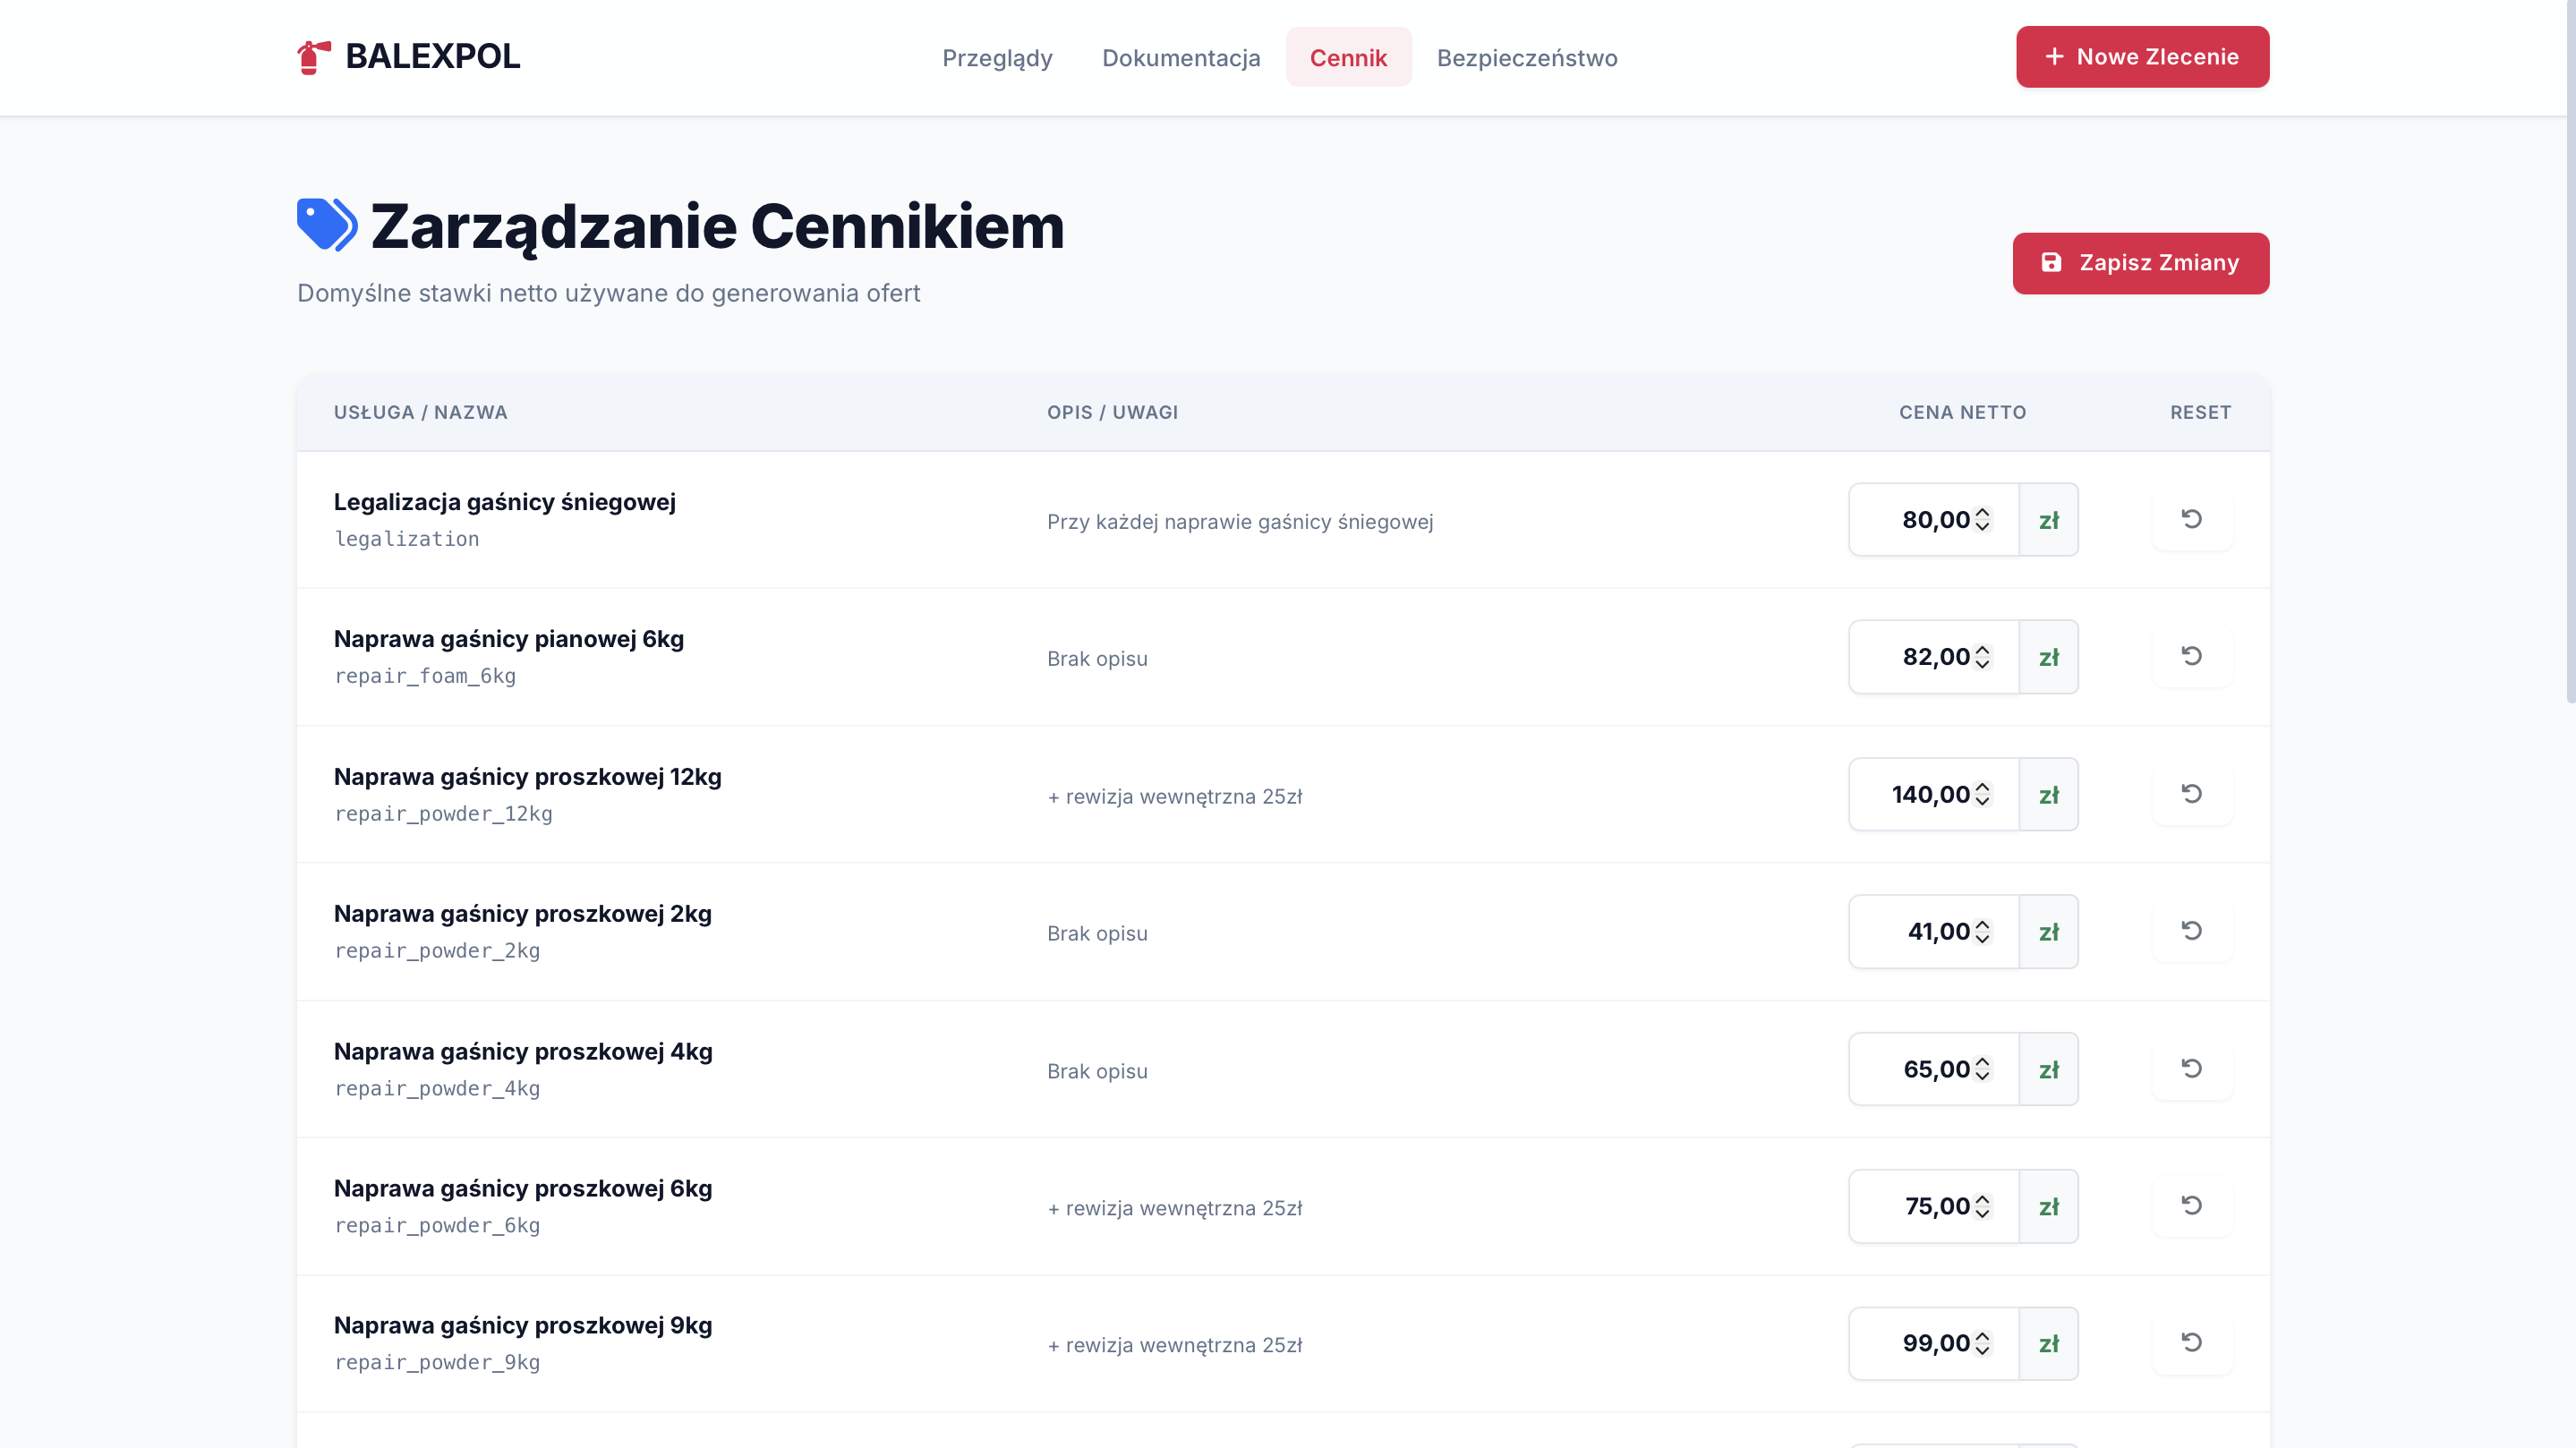
Task: Go to the Bezpieczeństwo section
Action: pyautogui.click(x=1526, y=58)
